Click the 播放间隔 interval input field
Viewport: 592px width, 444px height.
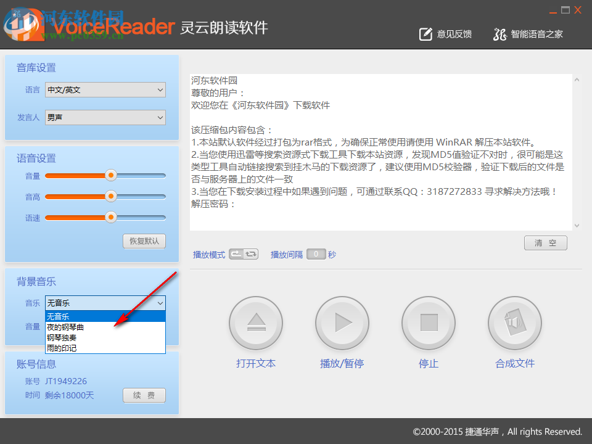pos(316,253)
